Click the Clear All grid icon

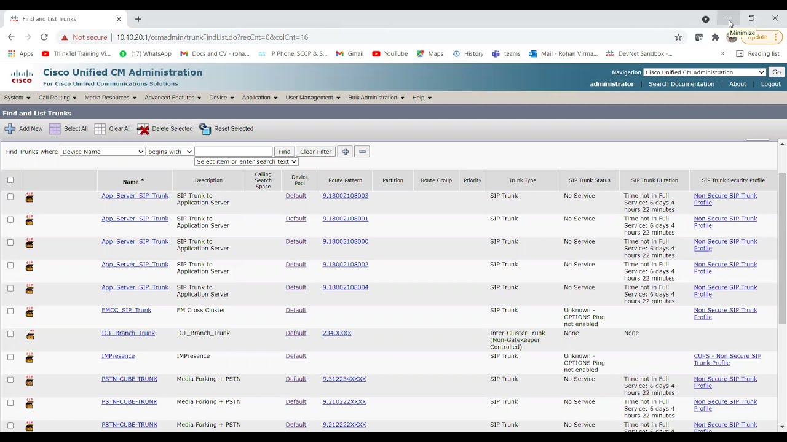tap(100, 129)
